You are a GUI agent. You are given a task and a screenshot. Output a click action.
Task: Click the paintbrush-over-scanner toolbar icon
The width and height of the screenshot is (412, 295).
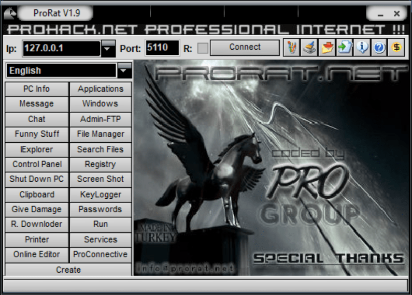click(x=309, y=48)
